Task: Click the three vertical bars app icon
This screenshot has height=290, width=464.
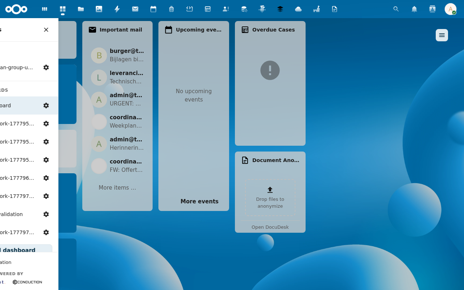Action: click(45, 9)
